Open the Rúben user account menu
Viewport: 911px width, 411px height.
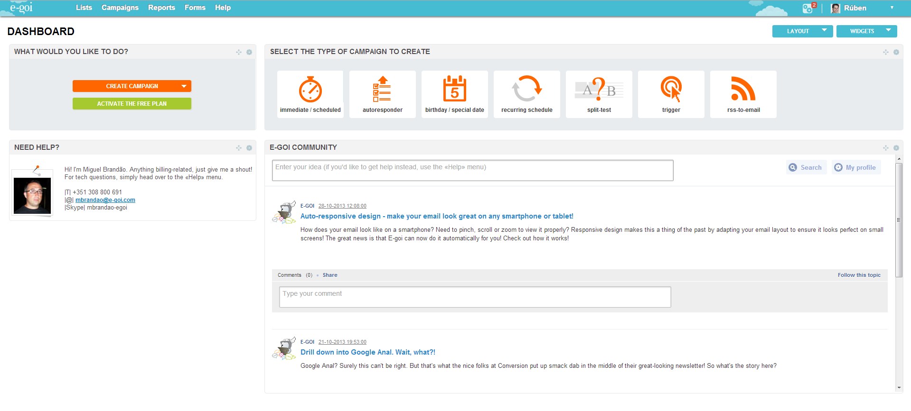click(862, 8)
